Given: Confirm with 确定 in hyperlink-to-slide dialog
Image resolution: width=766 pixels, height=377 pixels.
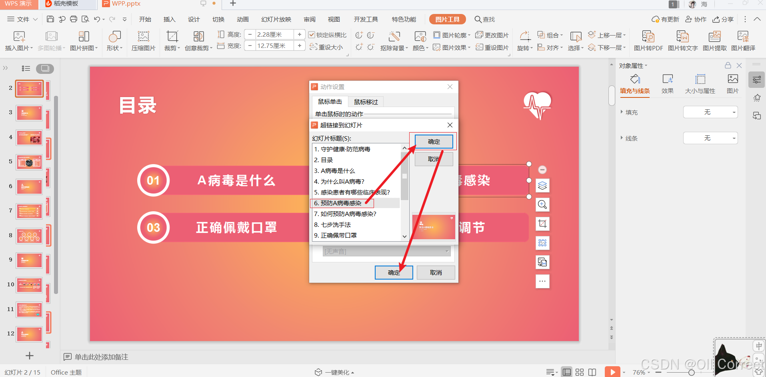Looking at the screenshot, I should coord(434,141).
